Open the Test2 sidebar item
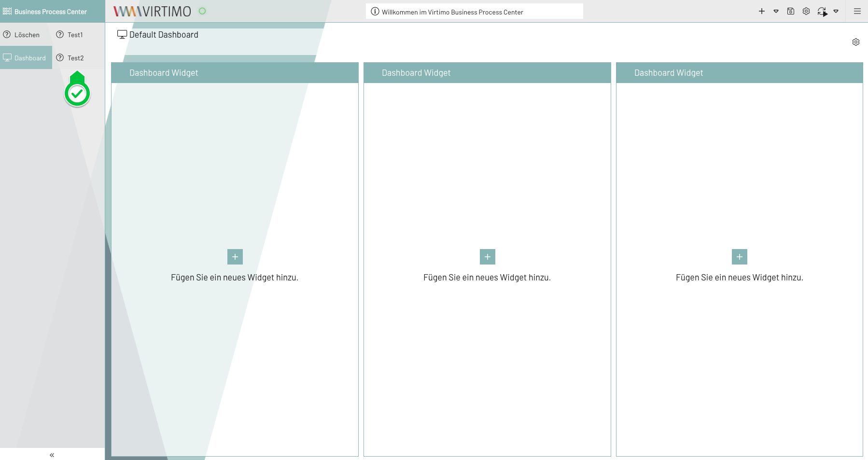Screen dimensions: 868x460 pyautogui.click(x=75, y=58)
